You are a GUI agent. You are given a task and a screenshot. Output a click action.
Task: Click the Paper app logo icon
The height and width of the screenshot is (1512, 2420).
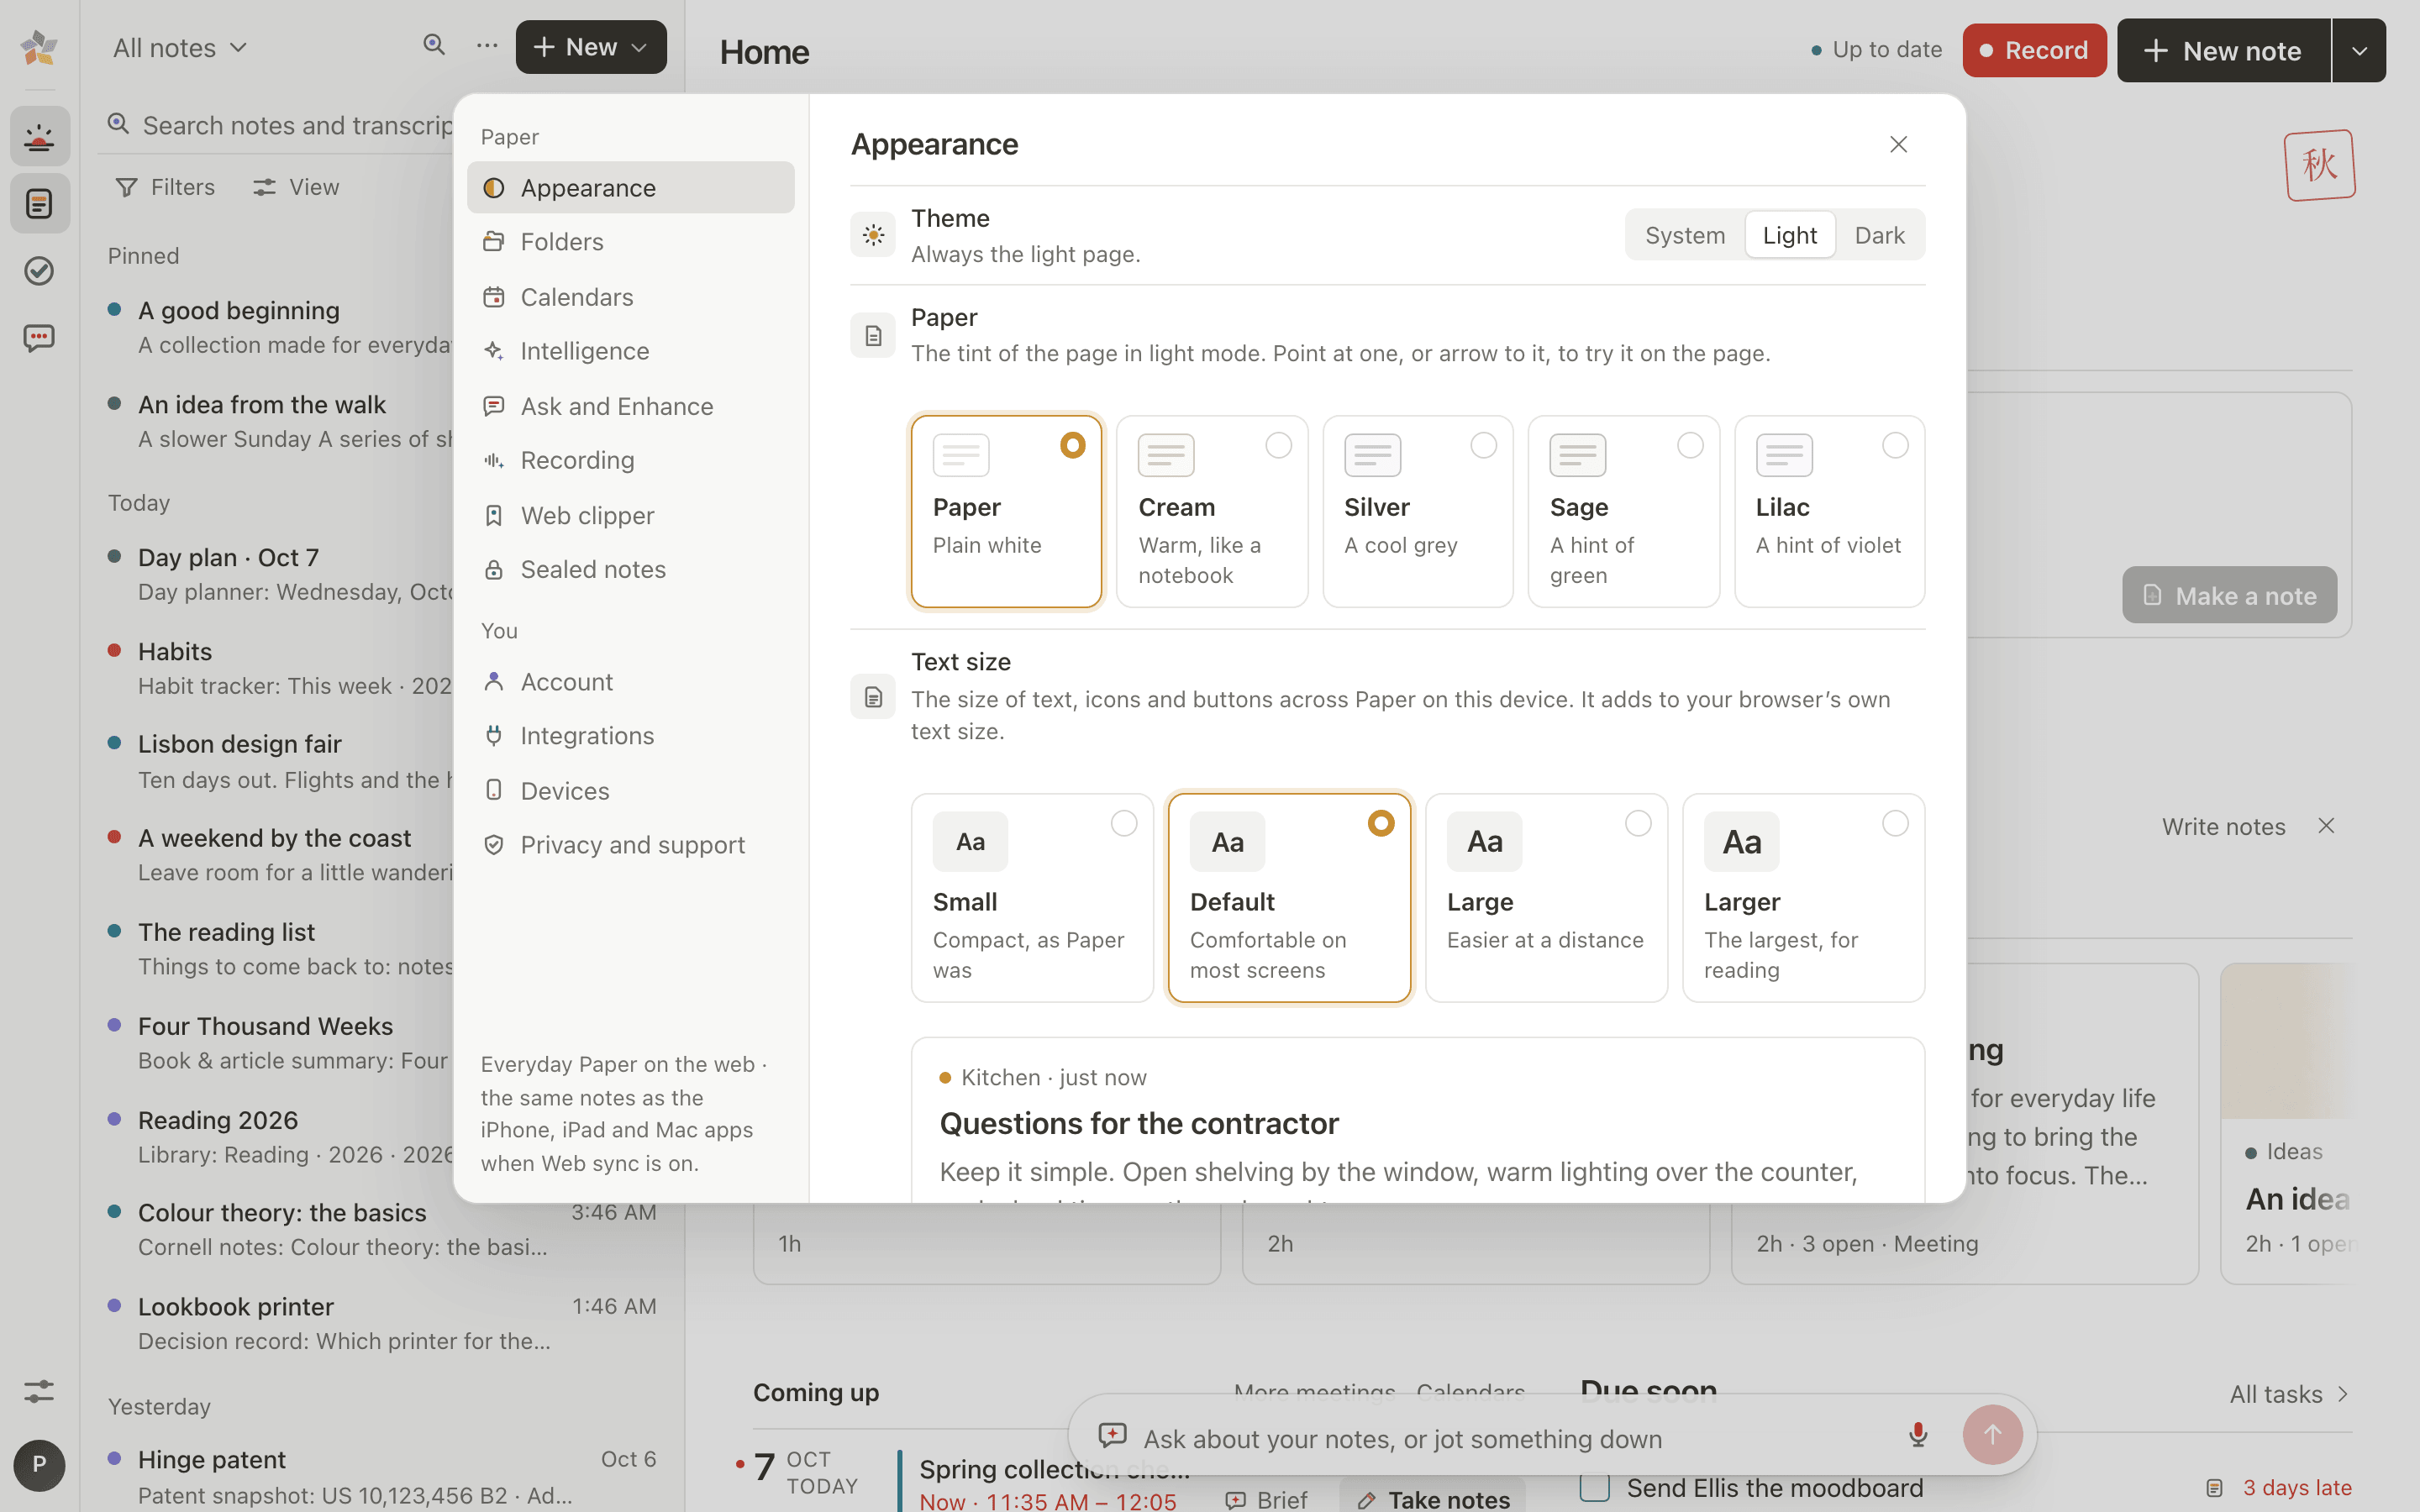point(40,47)
